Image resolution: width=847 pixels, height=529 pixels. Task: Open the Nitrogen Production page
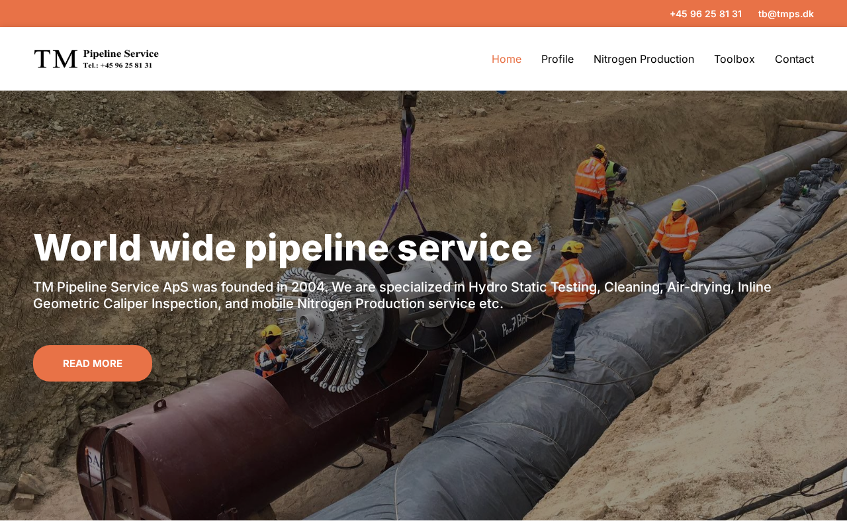point(644,59)
